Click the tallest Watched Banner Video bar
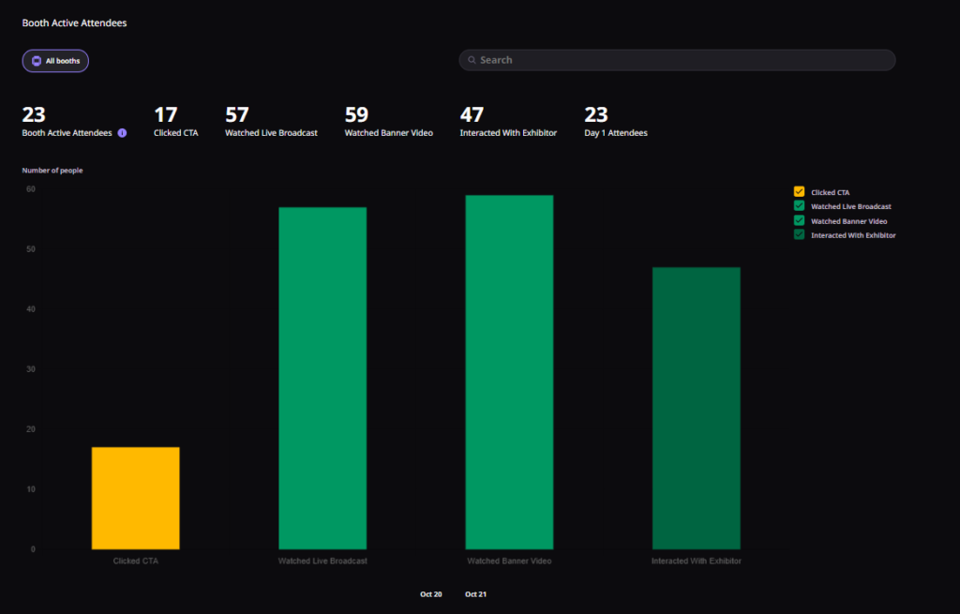This screenshot has width=960, height=614. click(x=509, y=370)
